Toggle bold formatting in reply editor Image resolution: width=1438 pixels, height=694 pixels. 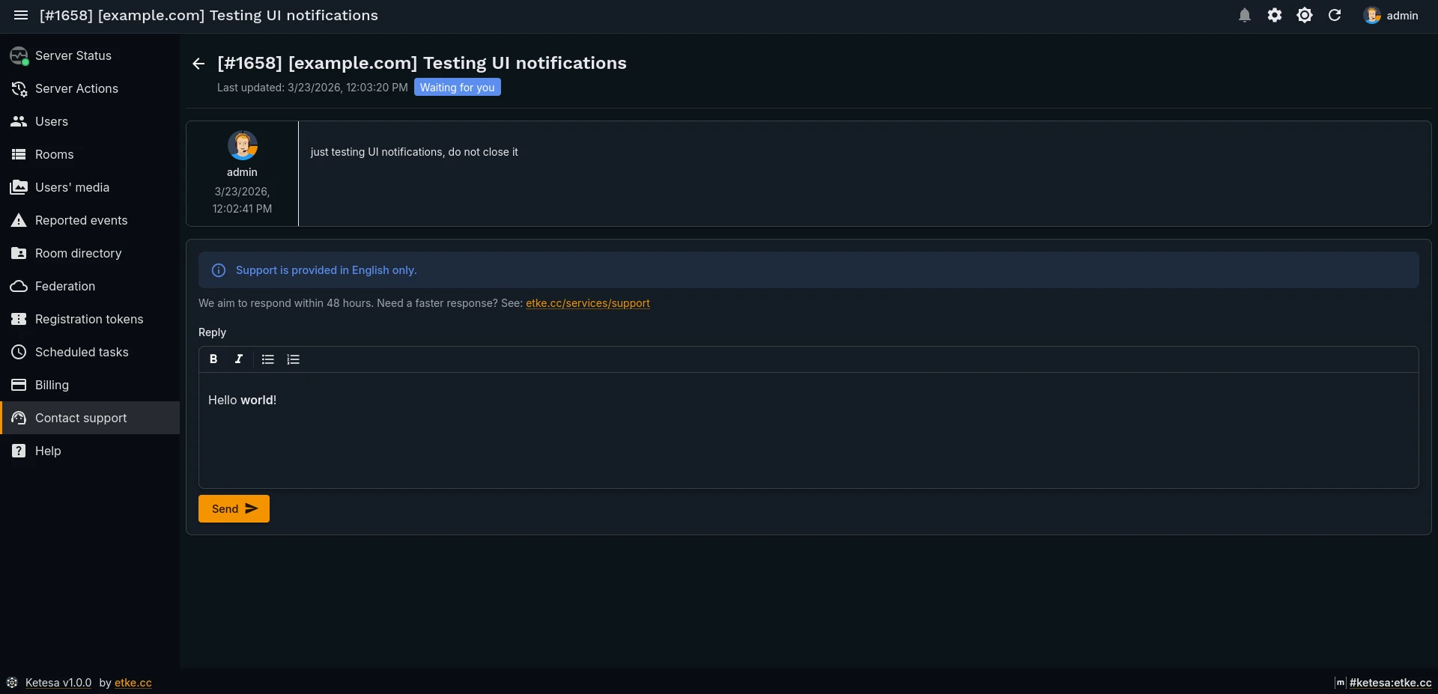pos(213,359)
